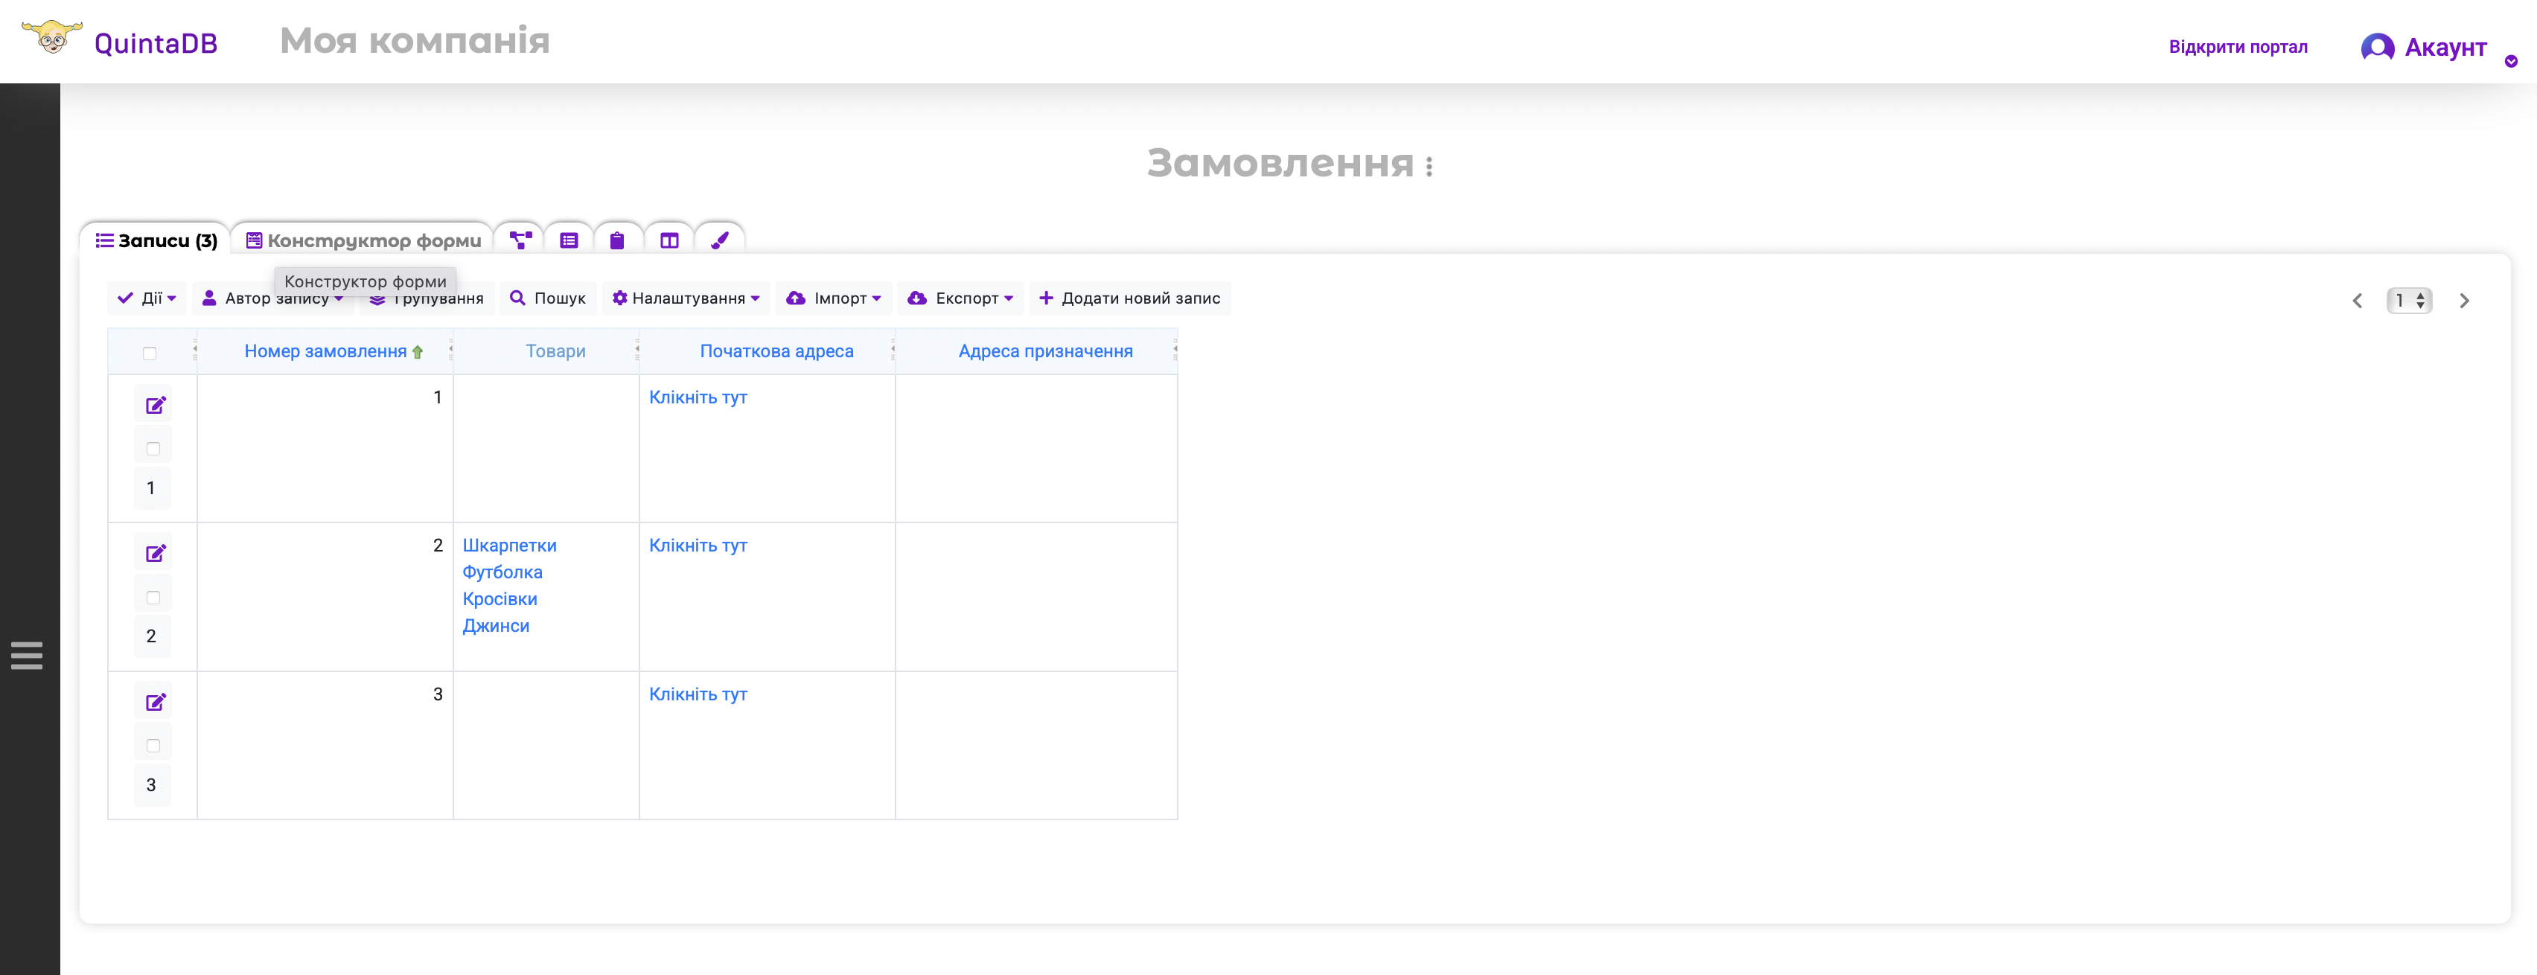Click Клікніть тут in order 2 row
The image size is (2537, 975).
(x=698, y=546)
